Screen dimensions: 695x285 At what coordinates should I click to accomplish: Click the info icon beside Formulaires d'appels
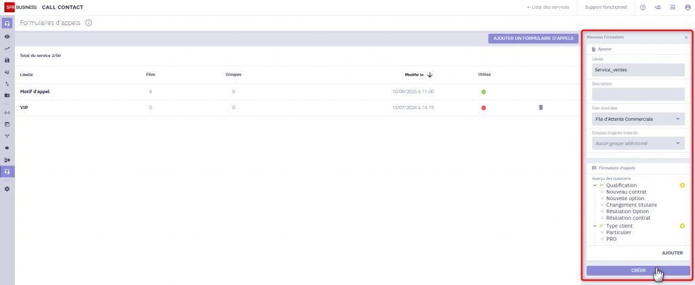point(88,22)
